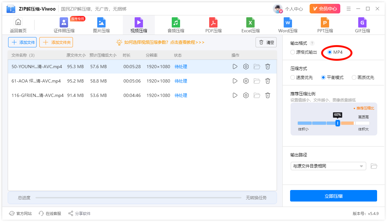Open 音频压缩 tab
Viewport: 387px width, 222px height.
(x=176, y=25)
